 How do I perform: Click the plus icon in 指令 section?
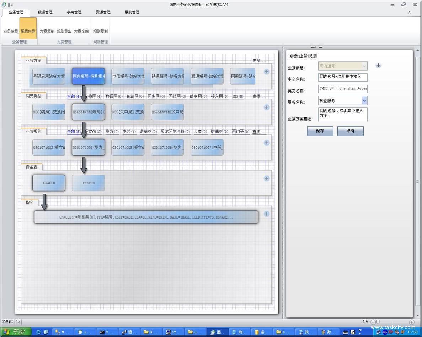point(267,214)
